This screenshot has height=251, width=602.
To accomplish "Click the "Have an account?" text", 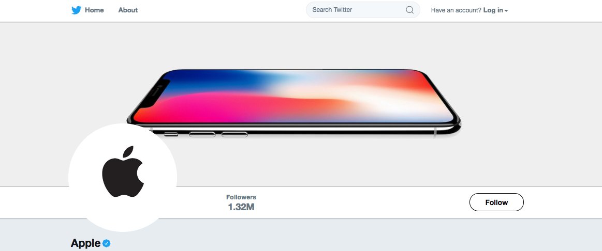I will tap(456, 10).
